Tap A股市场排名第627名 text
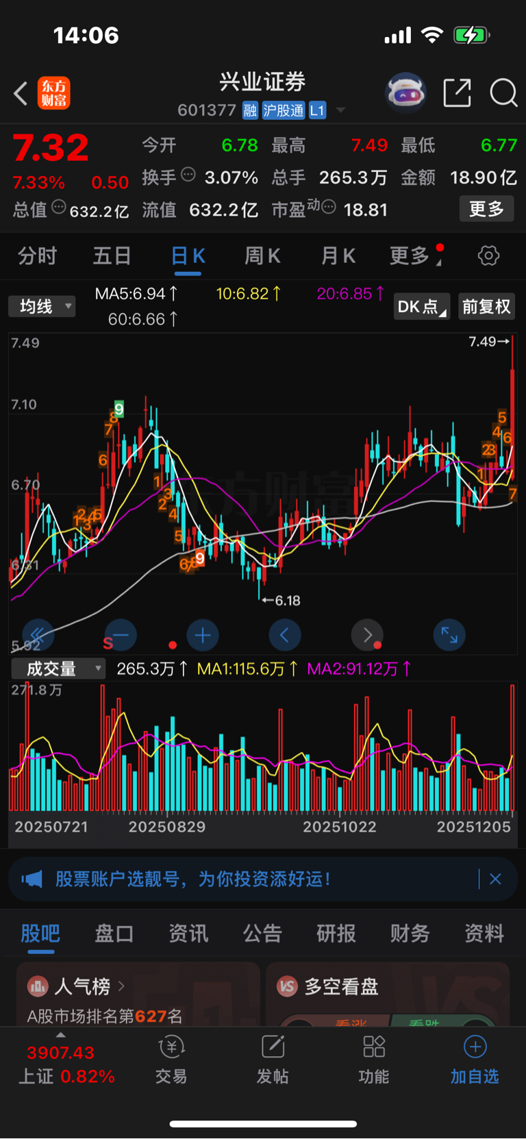This screenshot has height=1139, width=526. [x=105, y=1016]
